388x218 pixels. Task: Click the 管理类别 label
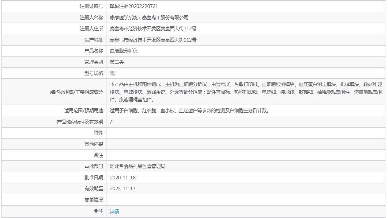tap(94, 62)
